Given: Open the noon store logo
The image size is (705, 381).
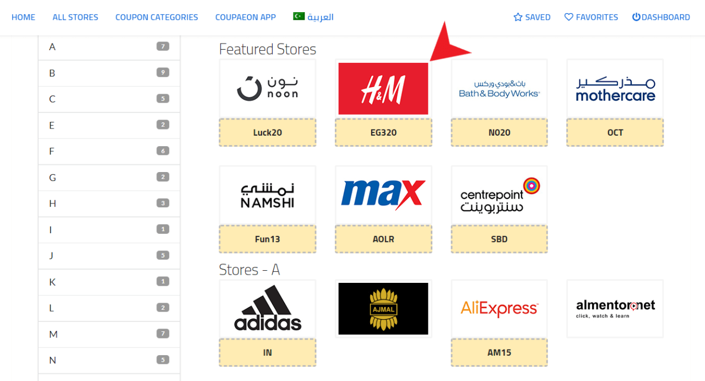Looking at the screenshot, I should point(268,88).
